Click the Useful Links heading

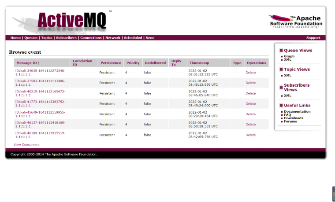coord(297,105)
